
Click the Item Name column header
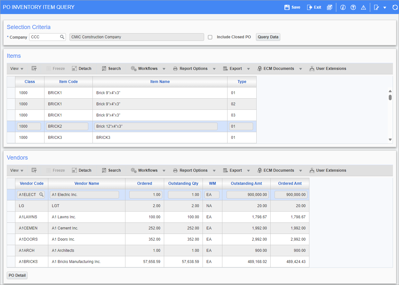pyautogui.click(x=160, y=82)
